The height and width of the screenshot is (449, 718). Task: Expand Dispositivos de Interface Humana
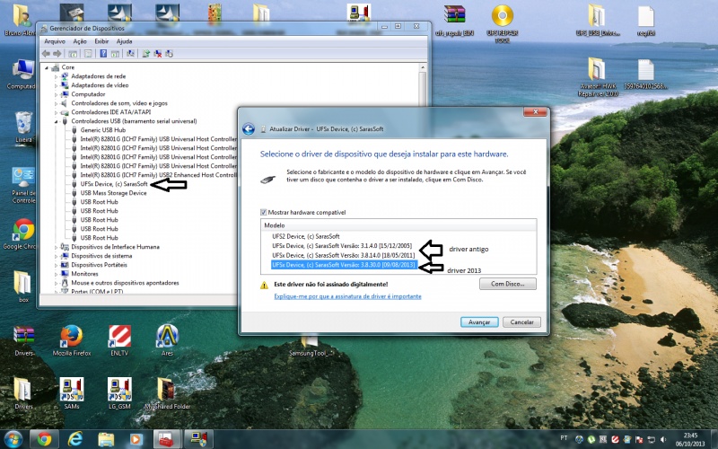57,247
